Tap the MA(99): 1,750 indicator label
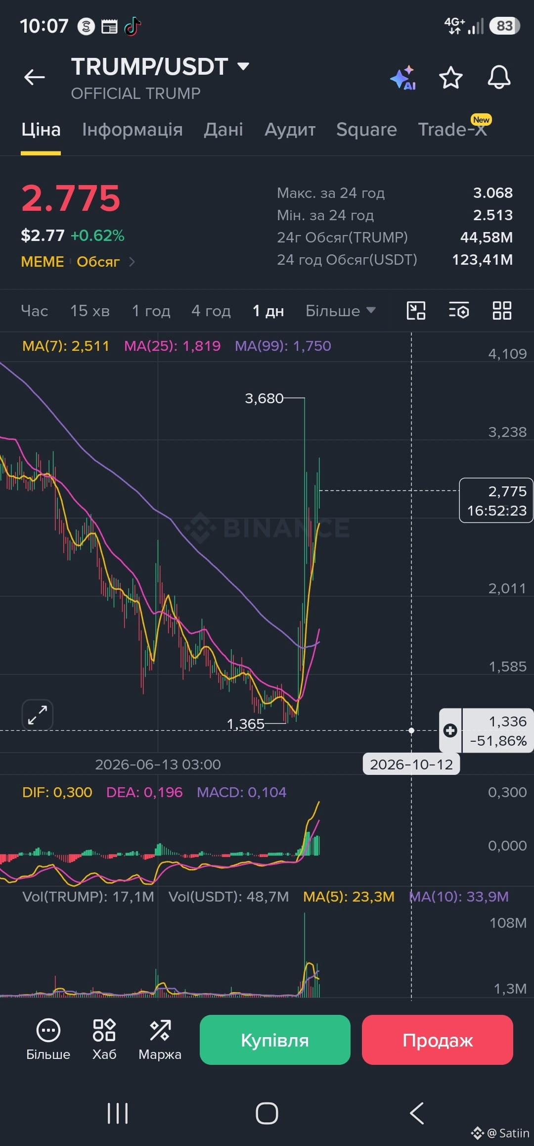Viewport: 534px width, 1146px height. point(283,346)
